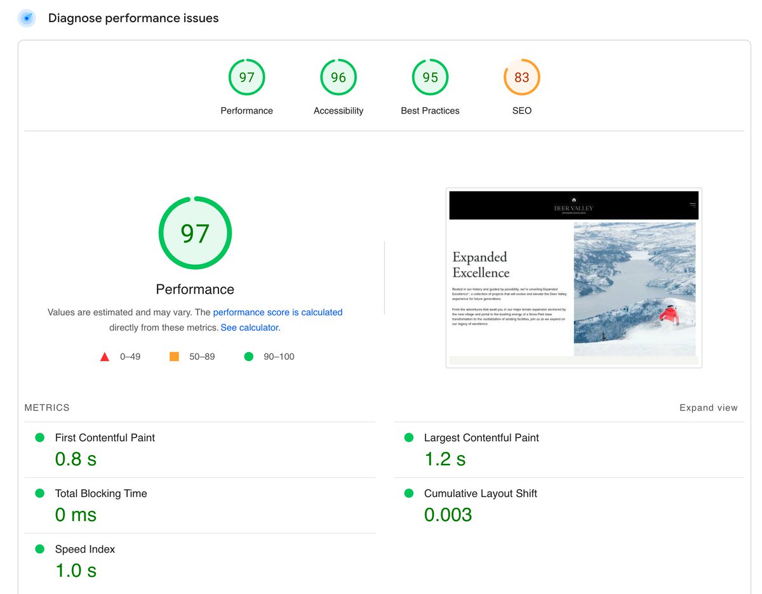The image size is (762, 594).
Task: Click the '90–100' legend range text
Action: pyautogui.click(x=279, y=357)
